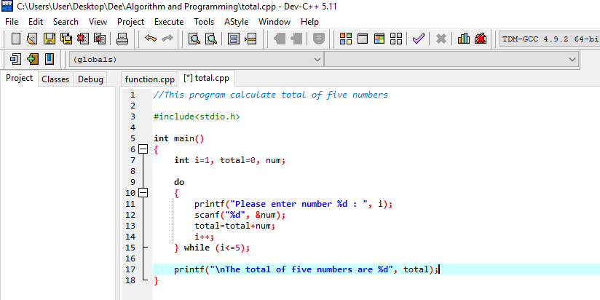Click the 'Please enter number' printf line

tap(293, 204)
